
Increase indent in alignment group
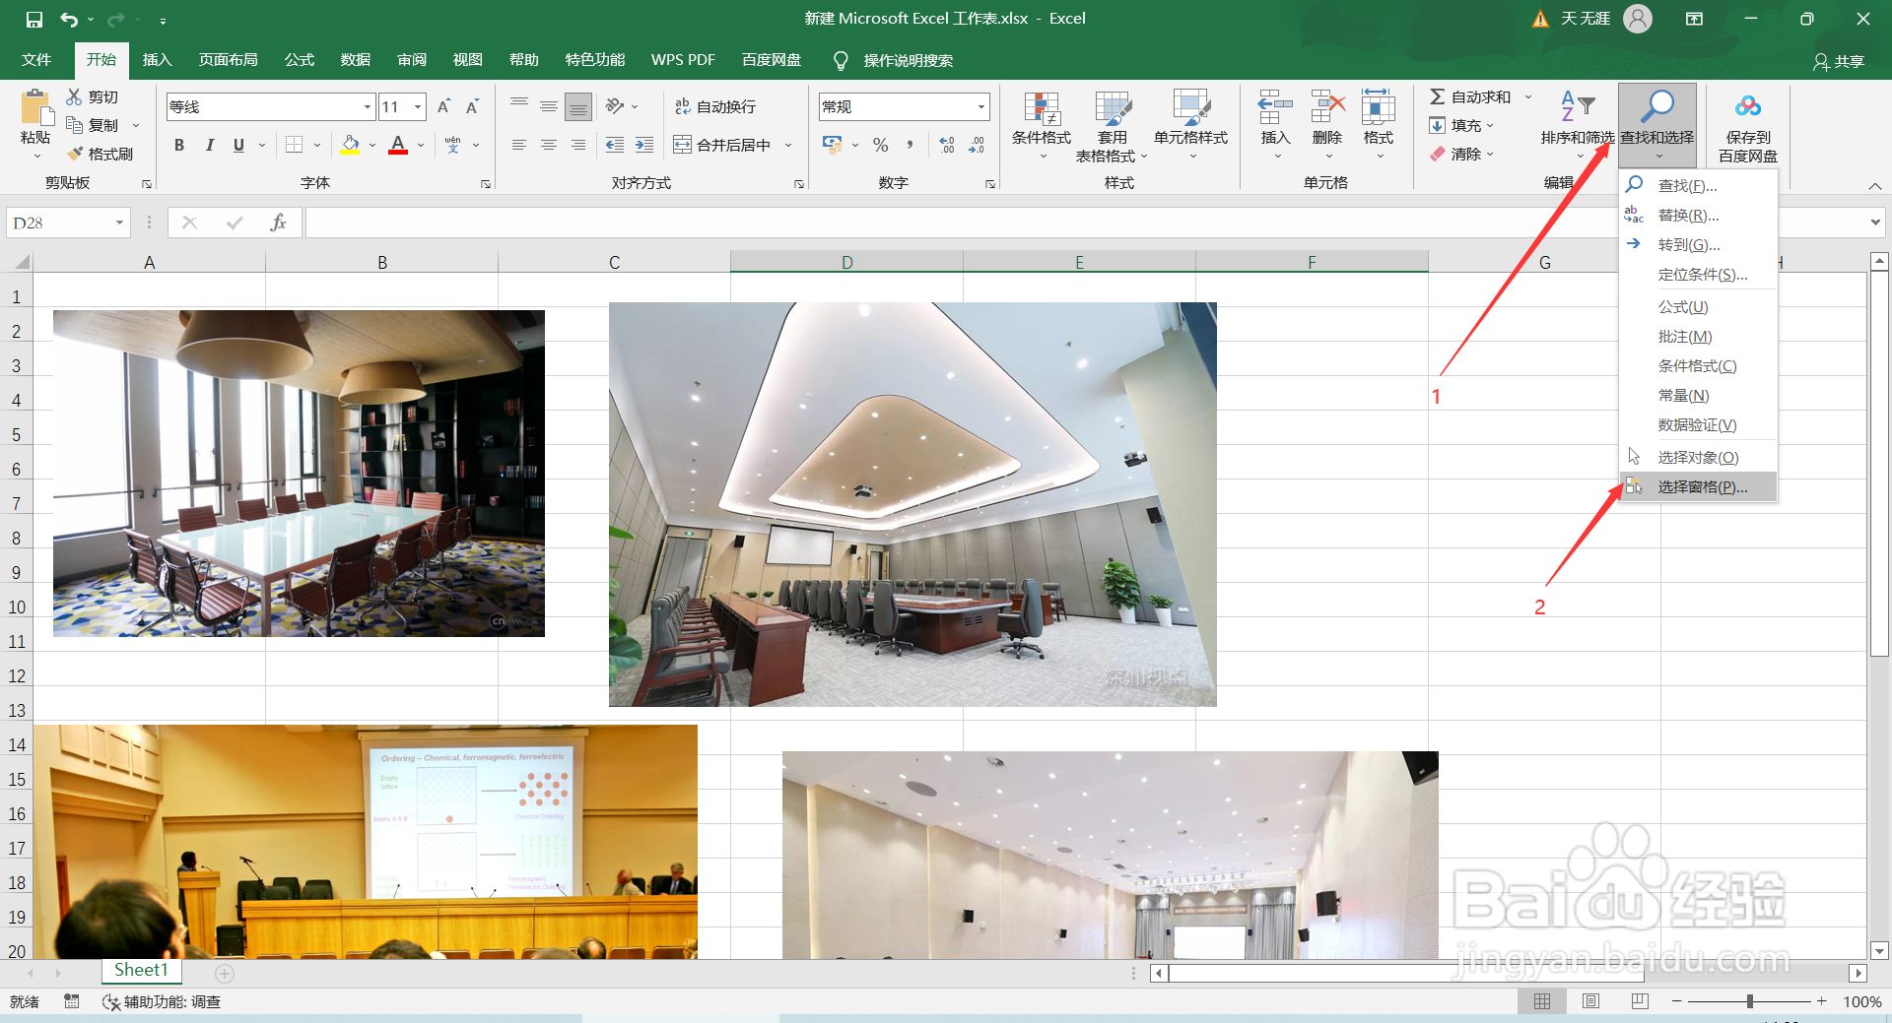(644, 145)
